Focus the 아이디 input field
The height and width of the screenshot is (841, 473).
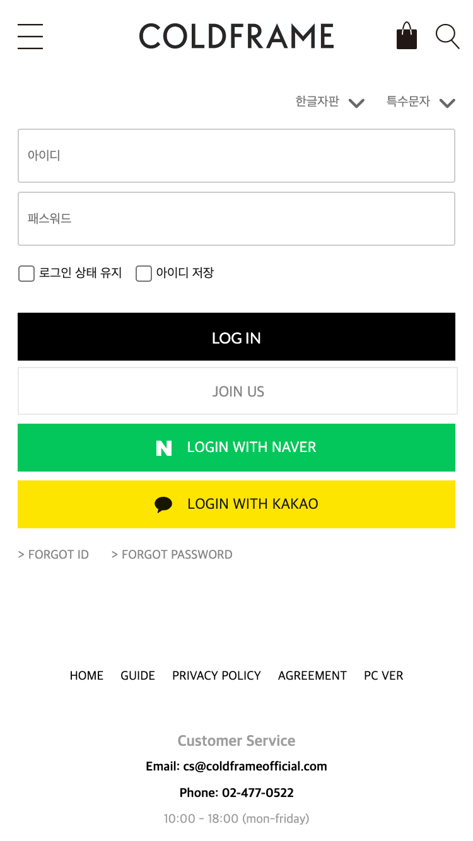point(237,156)
